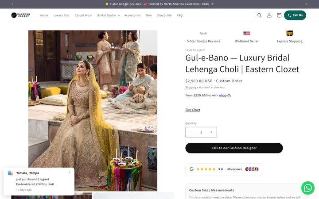The height and width of the screenshot is (199, 319).
Task: Open the Google 5.0 reviews widget
Action: [224, 169]
